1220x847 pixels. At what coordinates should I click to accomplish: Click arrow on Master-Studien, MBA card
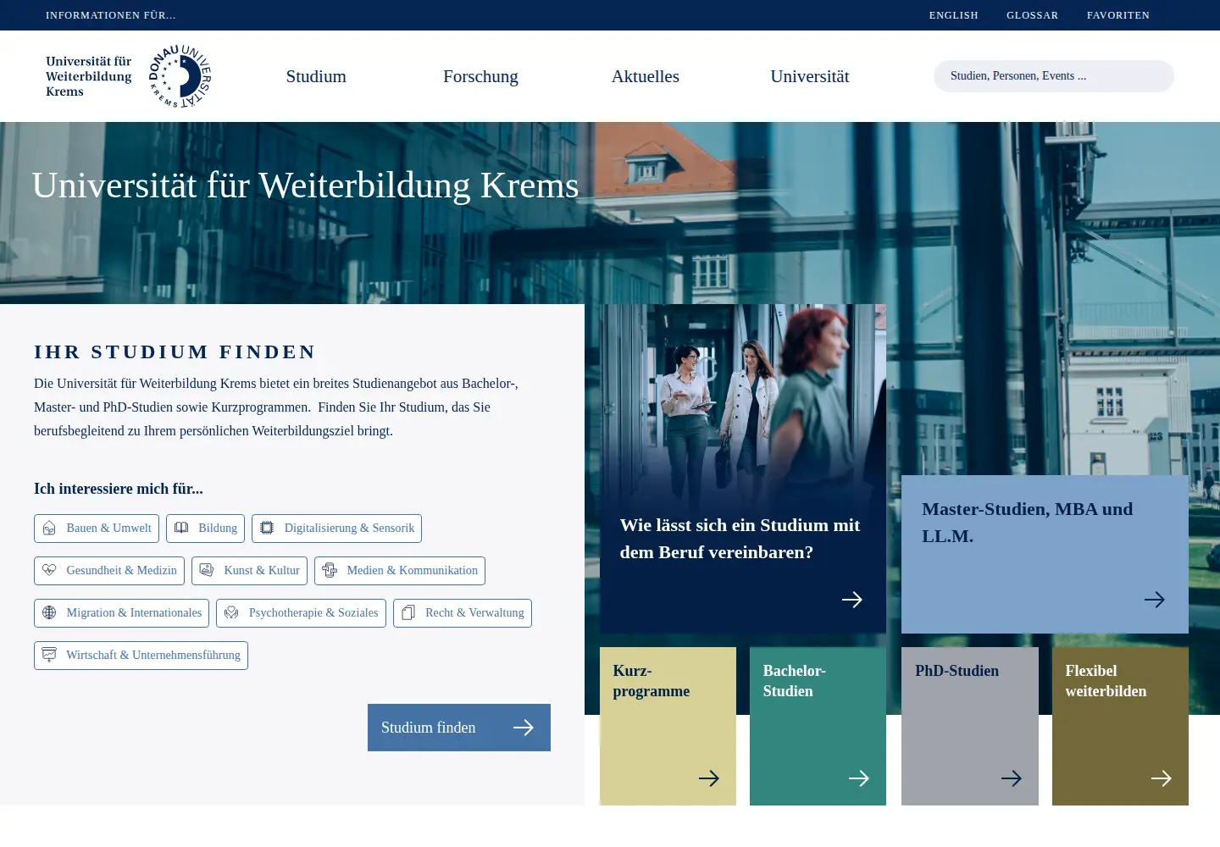coord(1155,600)
